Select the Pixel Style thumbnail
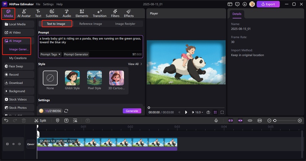306x161 pixels. 94,78
